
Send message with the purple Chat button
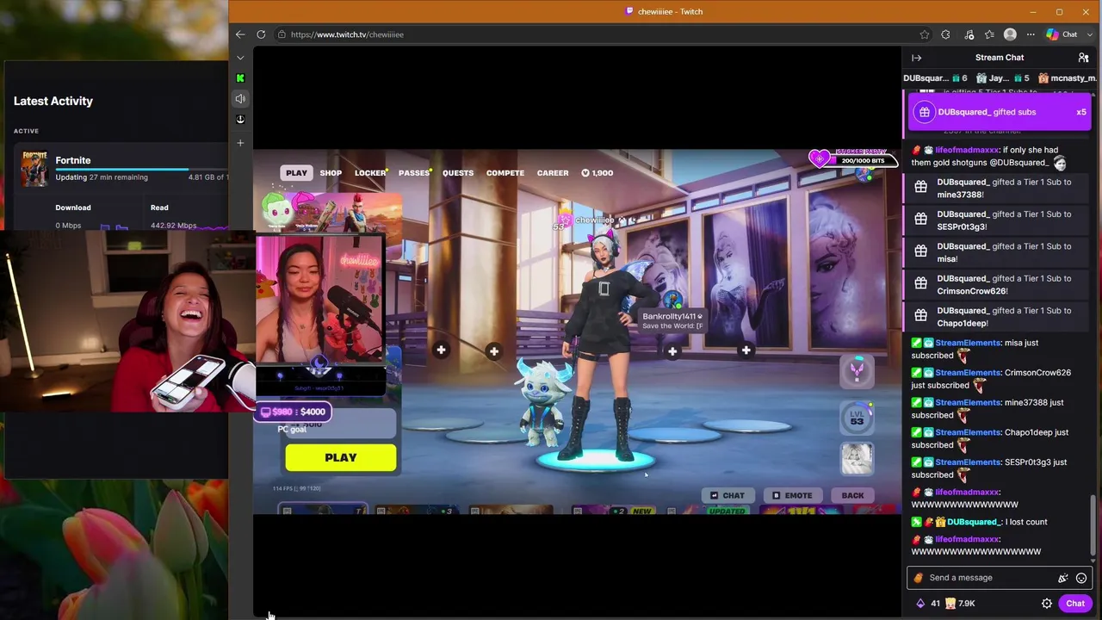click(x=1075, y=604)
